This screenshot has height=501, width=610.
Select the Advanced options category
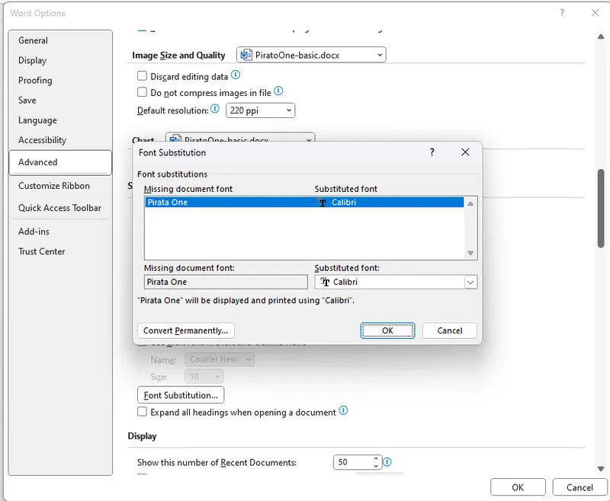[x=60, y=162]
